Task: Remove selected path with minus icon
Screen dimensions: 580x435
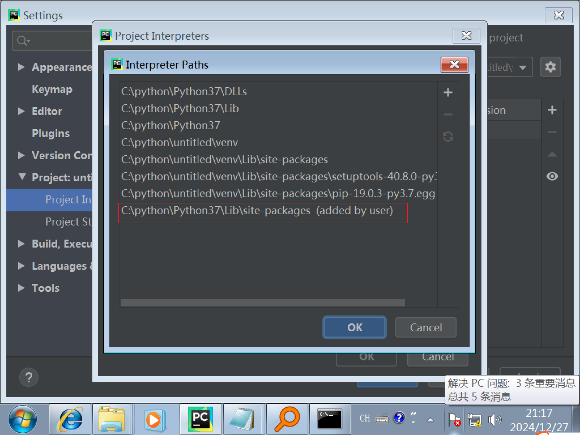Action: click(x=448, y=115)
